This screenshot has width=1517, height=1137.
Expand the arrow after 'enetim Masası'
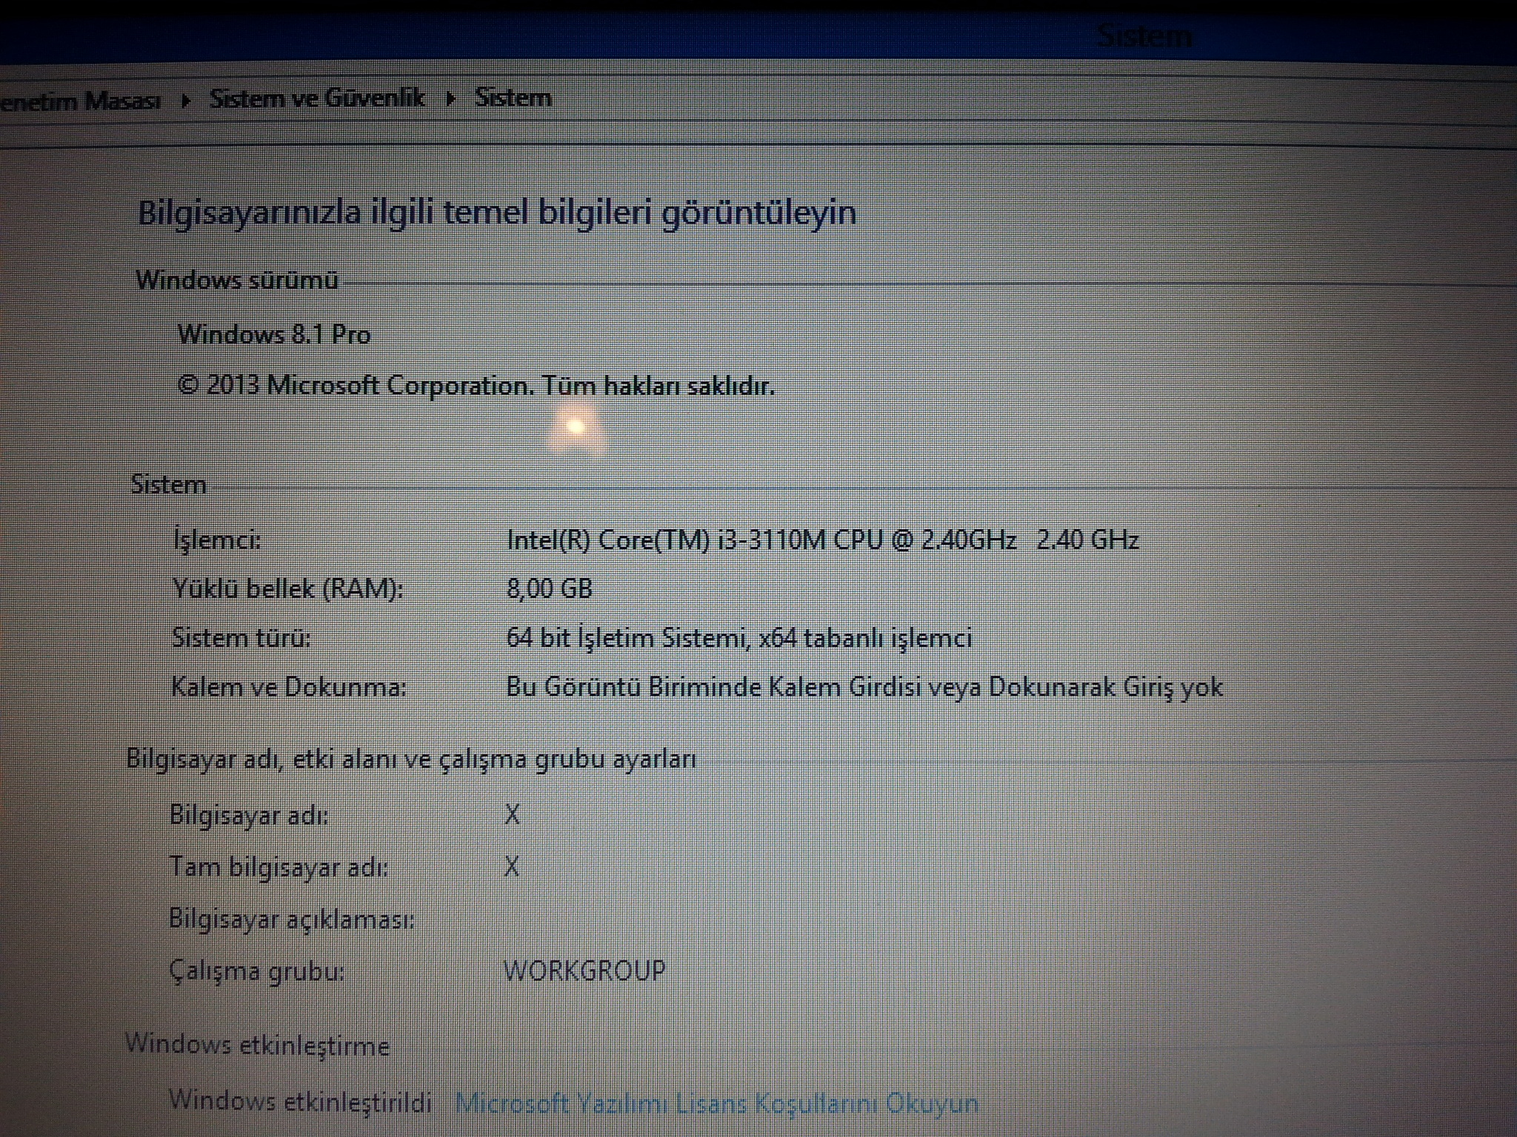click(185, 101)
